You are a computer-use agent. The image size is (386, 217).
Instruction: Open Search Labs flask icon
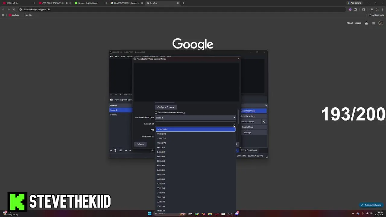tap(366, 23)
